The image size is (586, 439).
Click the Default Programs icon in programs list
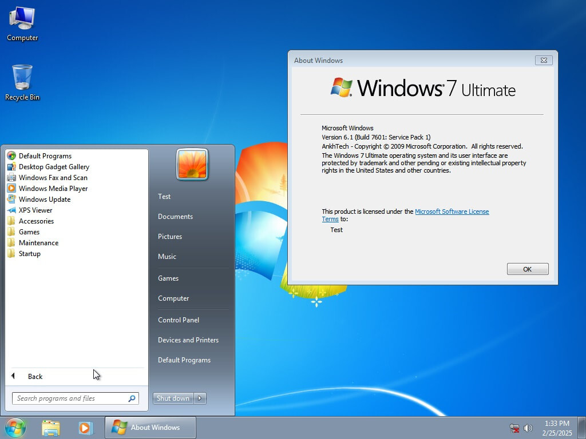pyautogui.click(x=11, y=155)
